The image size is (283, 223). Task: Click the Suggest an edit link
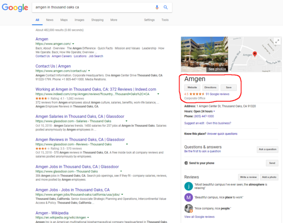point(194,123)
